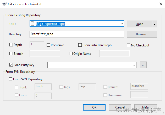Enable From SVN Repository checkbox

[11, 79]
